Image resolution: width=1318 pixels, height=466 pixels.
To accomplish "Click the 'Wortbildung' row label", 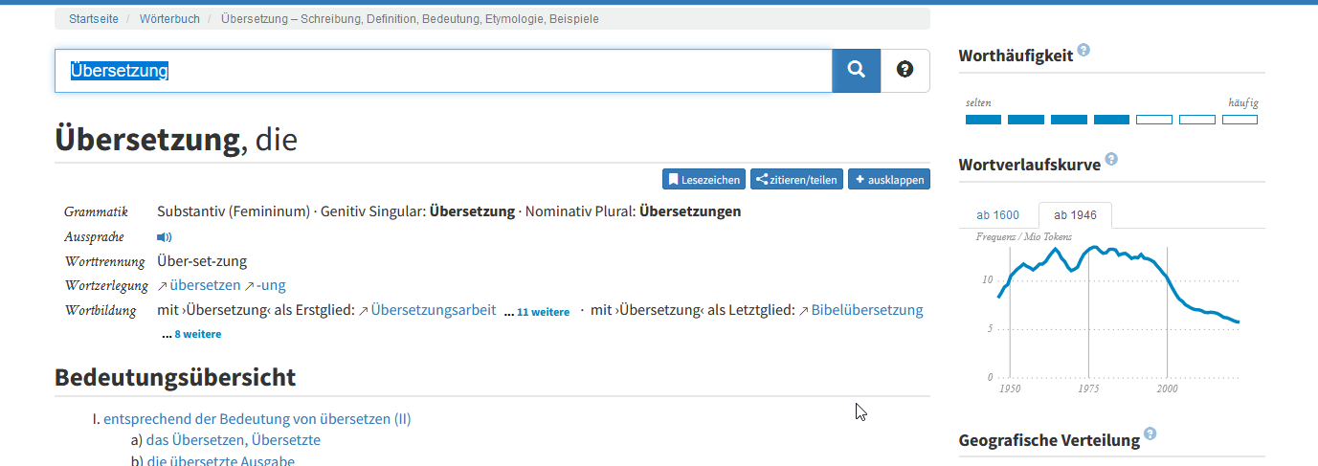I will pyautogui.click(x=101, y=311).
